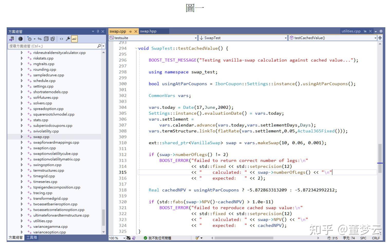This screenshot has width=392, height=246.
Task: Collapse the testCachedValue function code block
Action: [x=136, y=48]
